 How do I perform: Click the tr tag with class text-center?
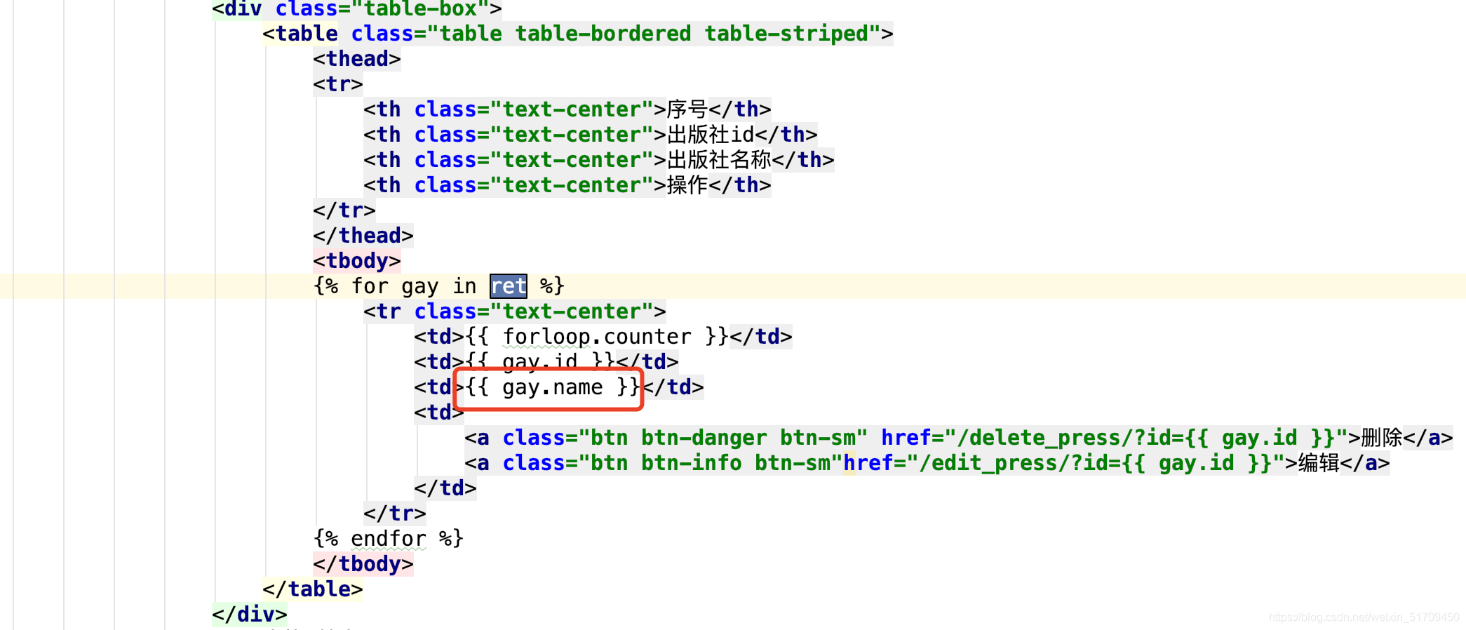click(515, 311)
